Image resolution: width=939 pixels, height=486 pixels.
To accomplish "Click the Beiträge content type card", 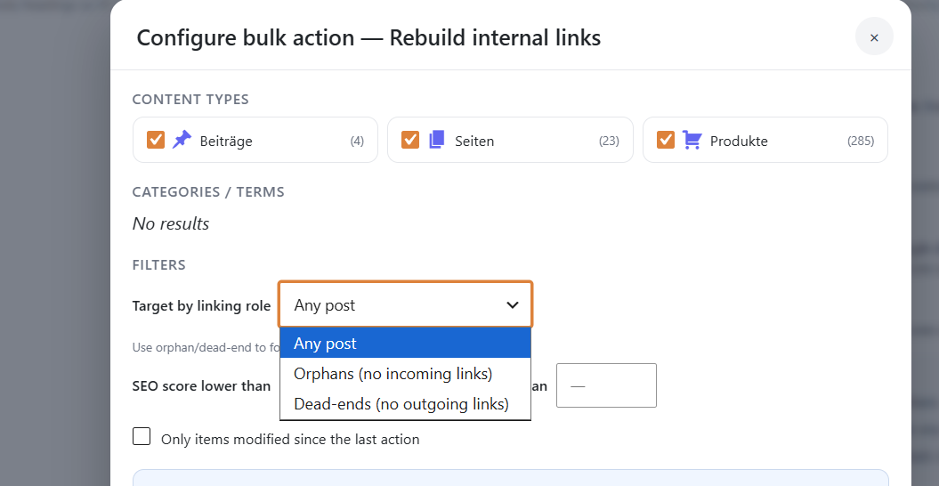I will point(255,140).
